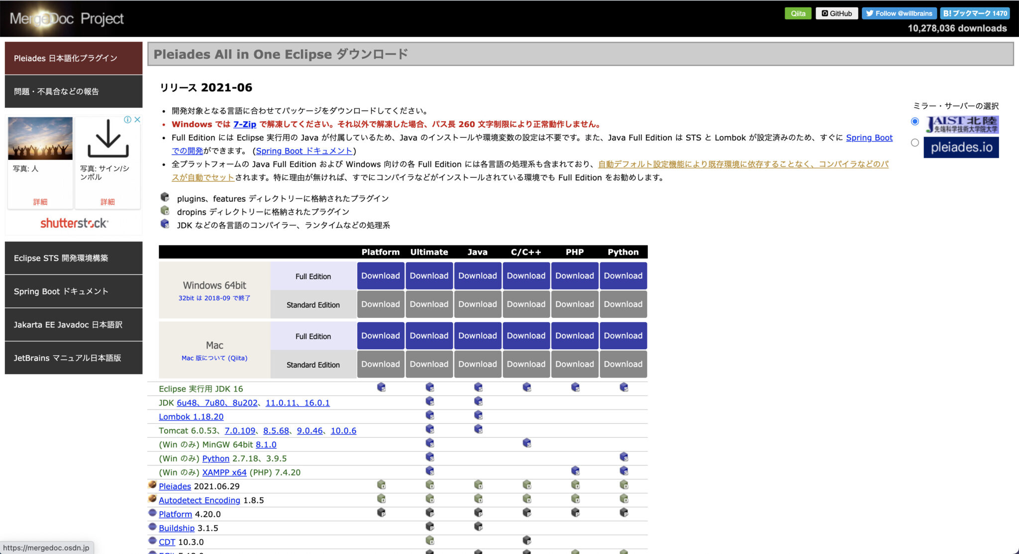Viewport: 1019px width, 554px height.
Task: Select the JAIST mirror radio button
Action: (915, 122)
